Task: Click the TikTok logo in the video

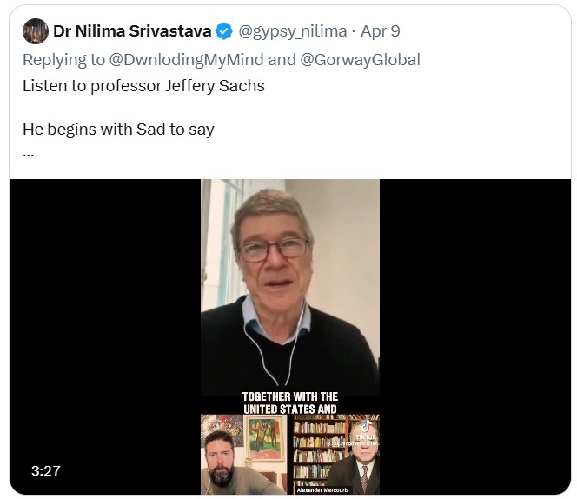Action: (365, 429)
